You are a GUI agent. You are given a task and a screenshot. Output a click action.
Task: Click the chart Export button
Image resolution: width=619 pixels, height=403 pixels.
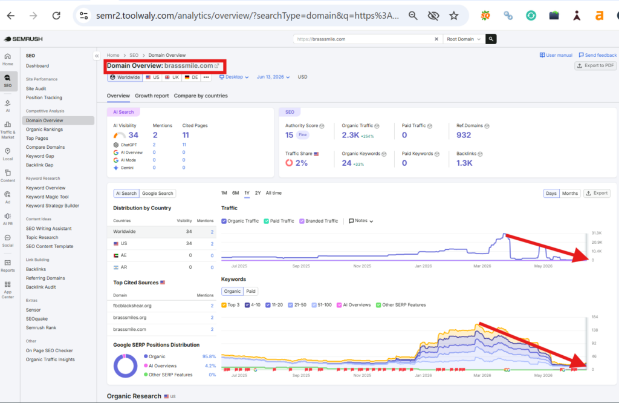click(597, 193)
